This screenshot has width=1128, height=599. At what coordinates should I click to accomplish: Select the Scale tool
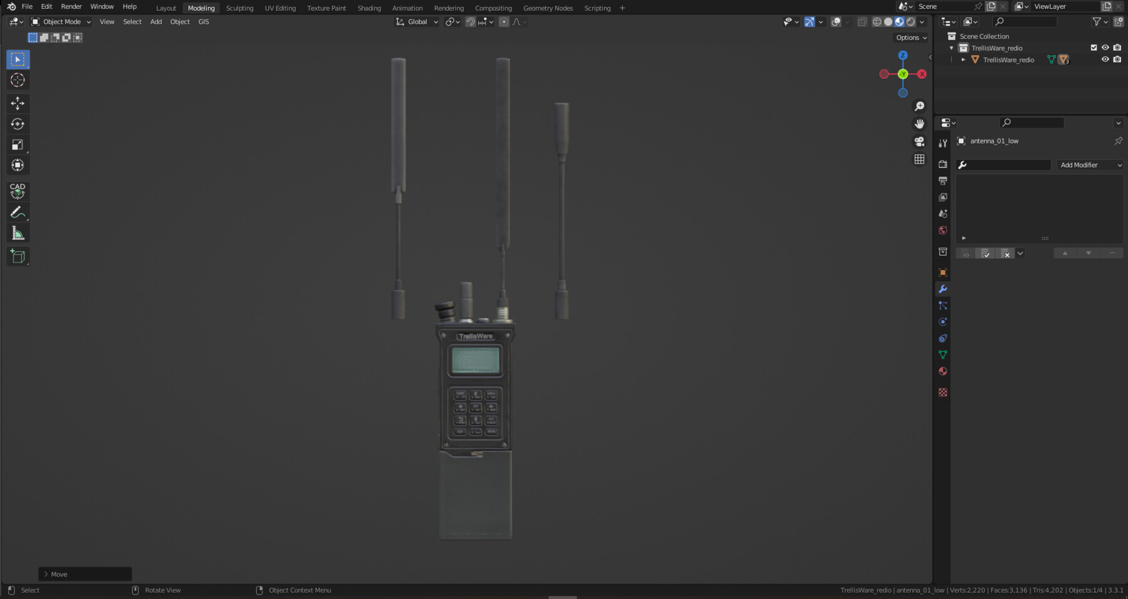pyautogui.click(x=18, y=145)
